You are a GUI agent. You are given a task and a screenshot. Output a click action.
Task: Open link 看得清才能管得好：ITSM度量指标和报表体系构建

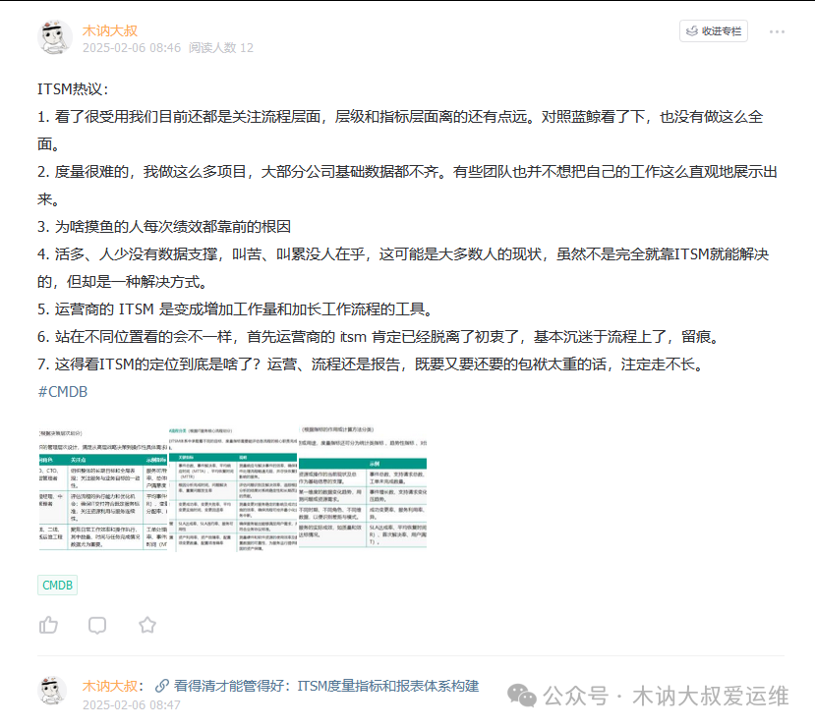tap(326, 686)
